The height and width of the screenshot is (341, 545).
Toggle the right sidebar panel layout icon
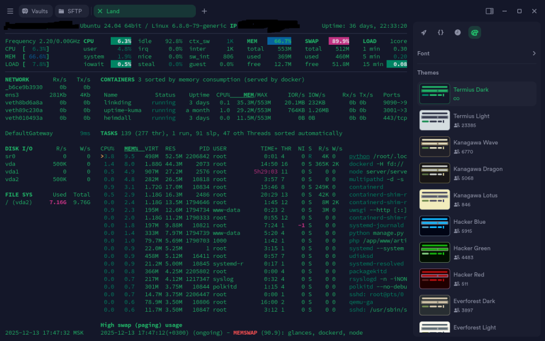[490, 11]
